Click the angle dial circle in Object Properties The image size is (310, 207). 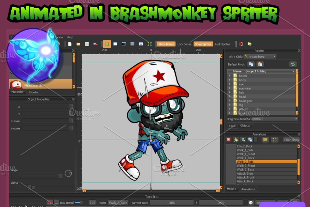click(x=68, y=173)
